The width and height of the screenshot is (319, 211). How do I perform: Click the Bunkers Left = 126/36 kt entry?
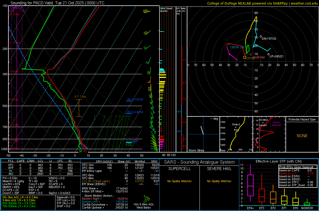105,202
